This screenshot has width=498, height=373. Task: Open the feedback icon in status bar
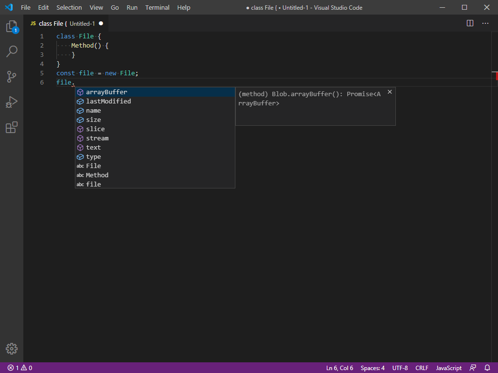click(x=473, y=368)
